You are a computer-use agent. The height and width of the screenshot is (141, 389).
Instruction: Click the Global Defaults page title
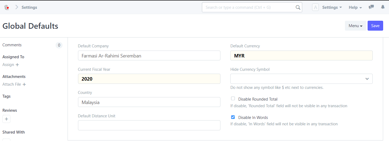point(30,26)
